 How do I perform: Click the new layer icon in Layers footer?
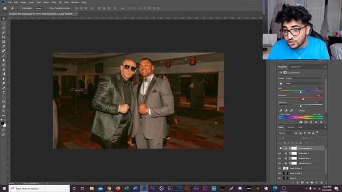pyautogui.click(x=317, y=182)
